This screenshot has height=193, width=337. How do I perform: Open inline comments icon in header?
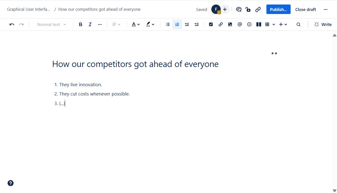pos(239,9)
